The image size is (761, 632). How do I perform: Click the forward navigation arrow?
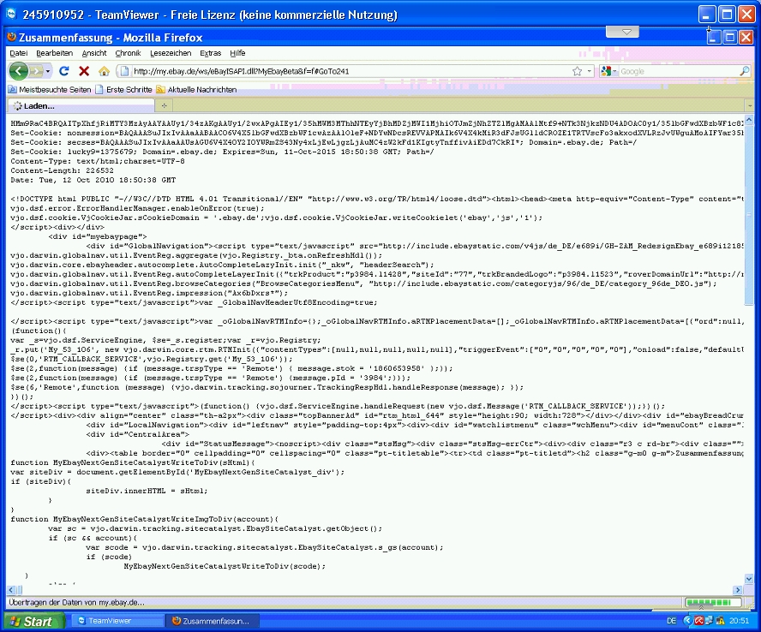point(36,71)
